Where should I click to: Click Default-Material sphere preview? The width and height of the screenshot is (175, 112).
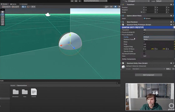click(x=123, y=67)
